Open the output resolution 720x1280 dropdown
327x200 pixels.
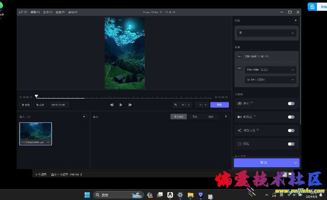[270, 70]
